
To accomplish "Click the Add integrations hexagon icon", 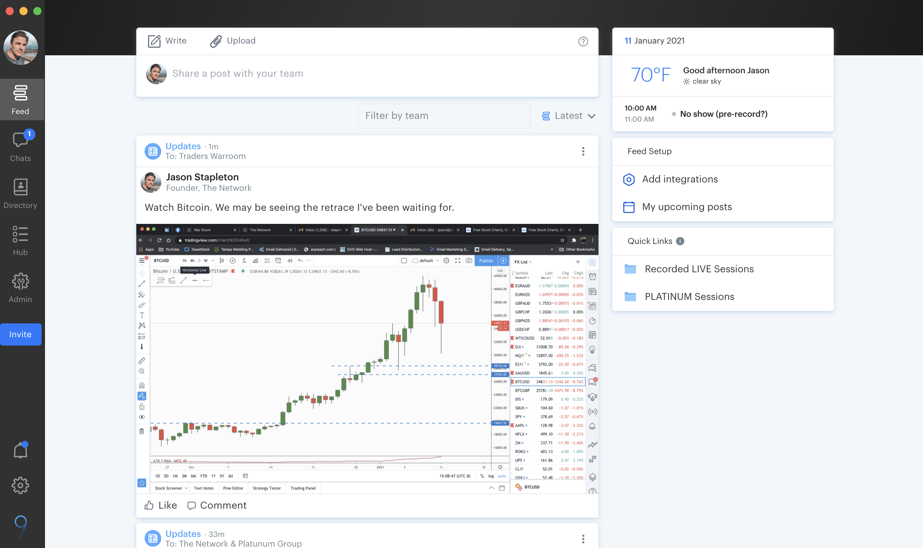I will pyautogui.click(x=628, y=179).
